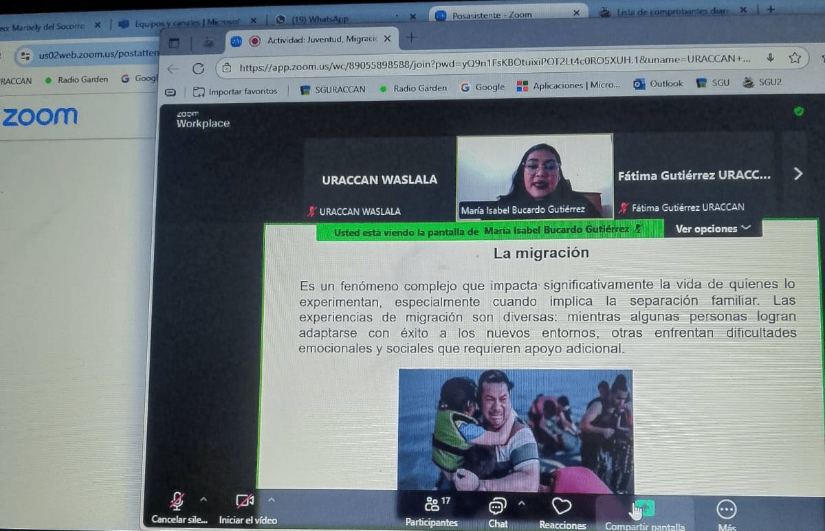Reload the Zoom meeting page

click(198, 68)
